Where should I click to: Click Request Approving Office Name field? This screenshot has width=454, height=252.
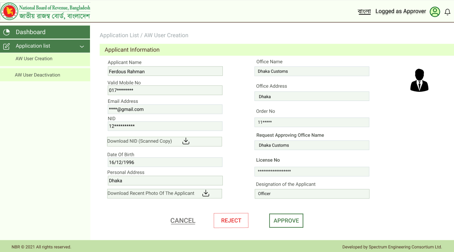pos(312,145)
